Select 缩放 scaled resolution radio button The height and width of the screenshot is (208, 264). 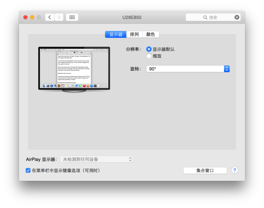[x=149, y=56]
